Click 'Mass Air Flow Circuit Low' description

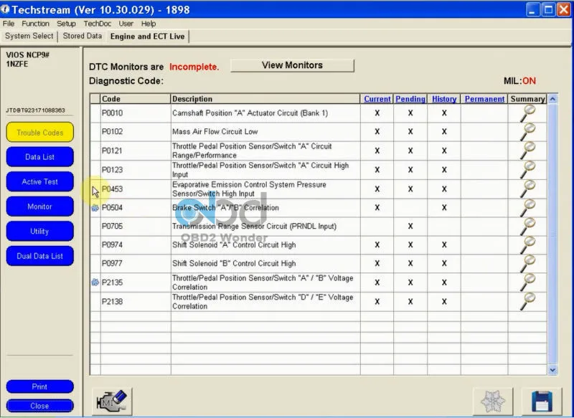(x=215, y=132)
